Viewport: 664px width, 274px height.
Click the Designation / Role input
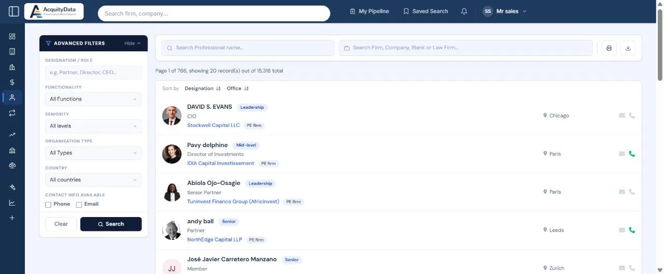(93, 73)
